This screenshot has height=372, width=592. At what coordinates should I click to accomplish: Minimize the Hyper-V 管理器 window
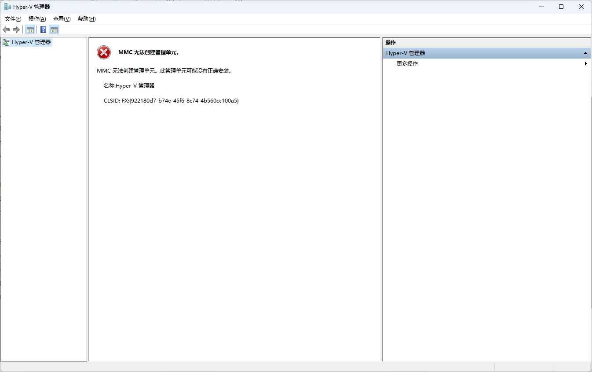pos(541,7)
